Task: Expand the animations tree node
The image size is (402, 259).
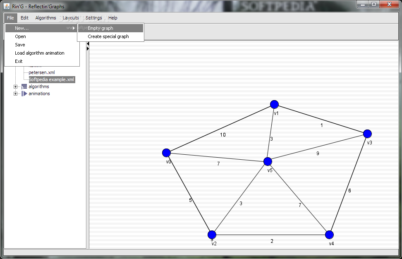Action: [x=16, y=94]
